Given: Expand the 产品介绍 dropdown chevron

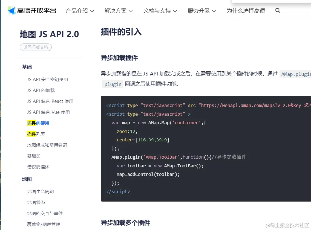Looking at the screenshot, I should tap(92, 11).
